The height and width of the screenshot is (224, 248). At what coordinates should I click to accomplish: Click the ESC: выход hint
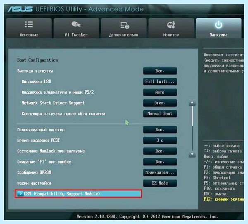point(215,194)
